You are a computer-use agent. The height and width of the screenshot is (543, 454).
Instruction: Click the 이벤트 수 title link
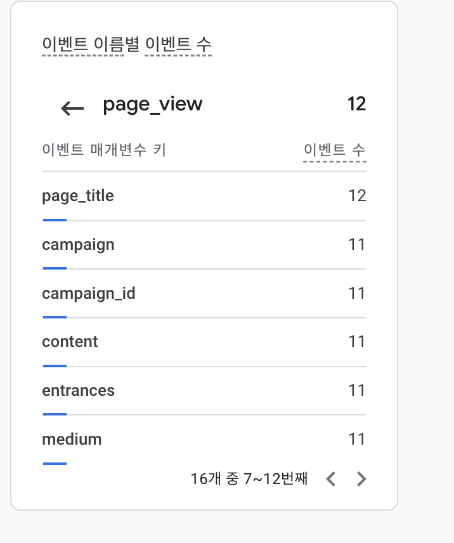[x=178, y=44]
